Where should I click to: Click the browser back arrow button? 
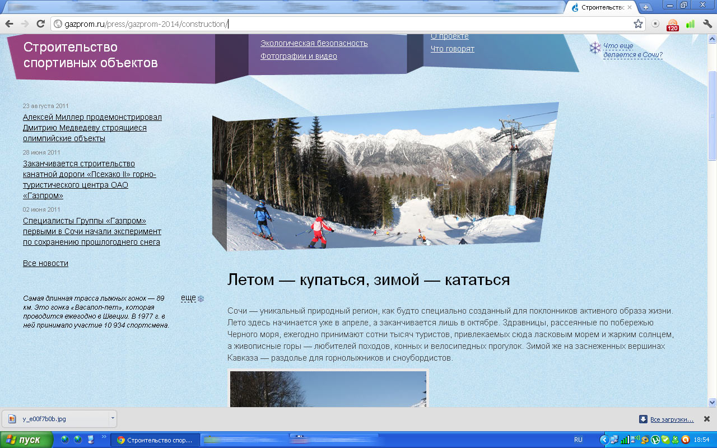(10, 24)
